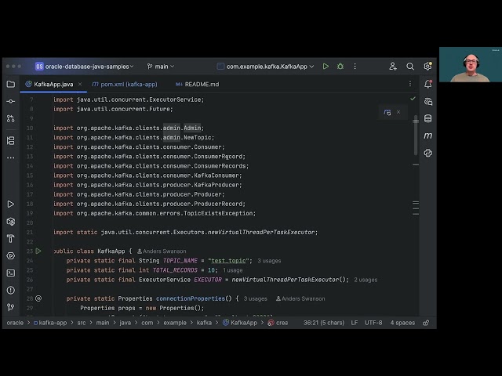Click presenter webcam video thumbnail
The height and width of the screenshot is (376, 502).
[x=471, y=64]
